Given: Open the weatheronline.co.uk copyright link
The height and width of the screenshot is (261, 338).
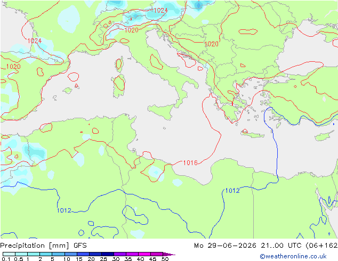Looking at the screenshot, I should point(293,256).
